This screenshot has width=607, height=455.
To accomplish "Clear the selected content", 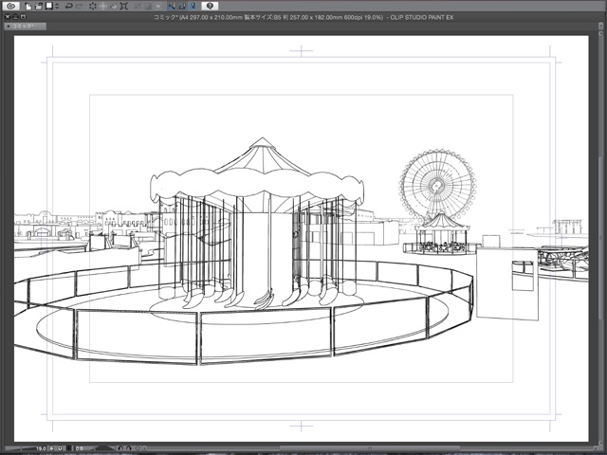I will click(93, 7).
